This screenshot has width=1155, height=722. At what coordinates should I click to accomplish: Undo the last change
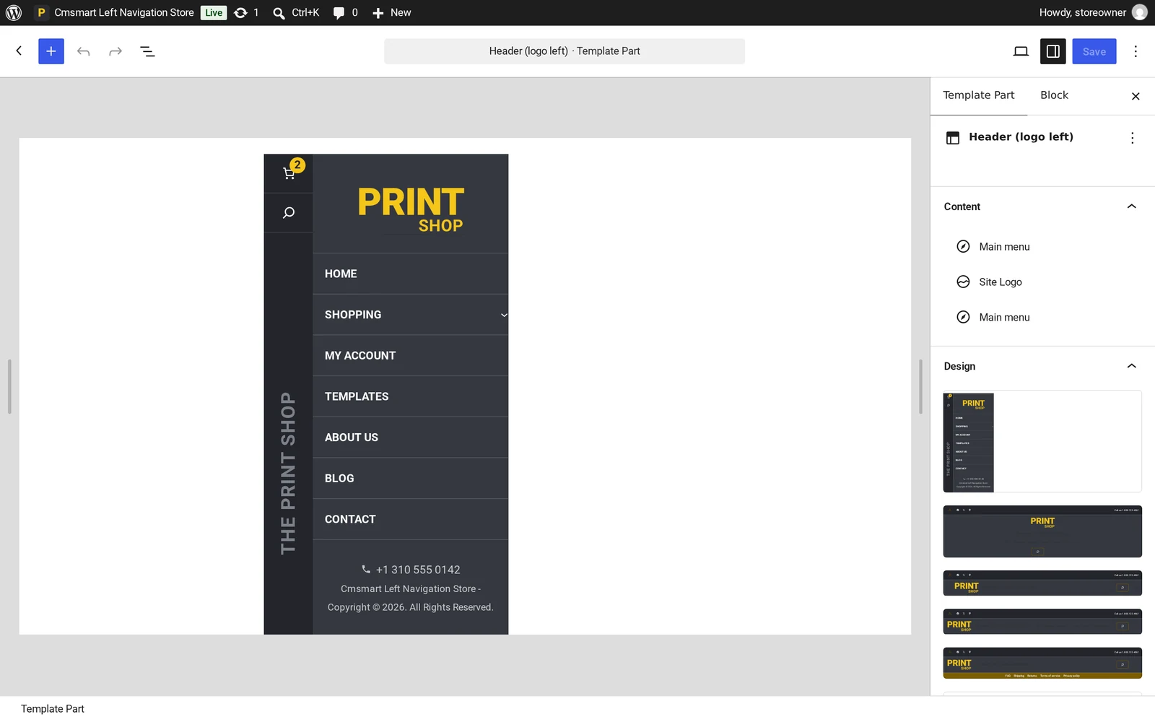84,51
